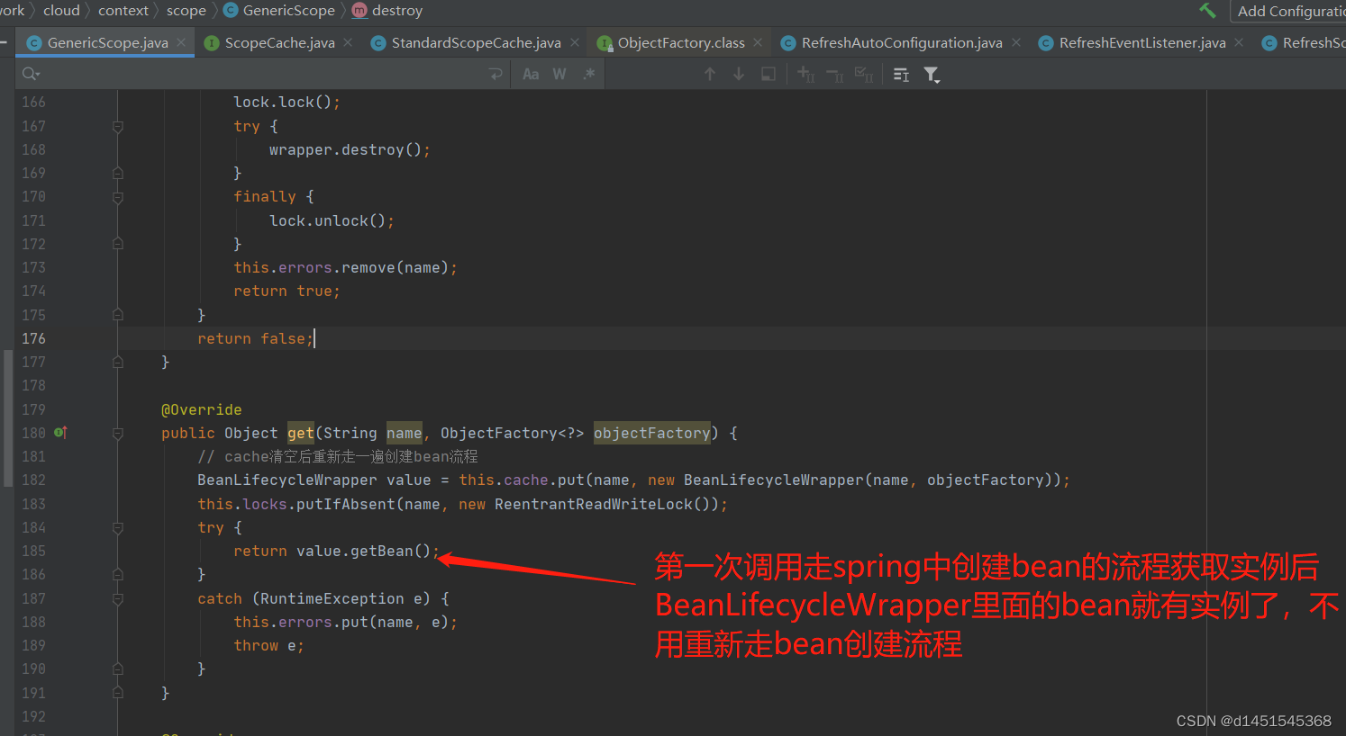
Task: Click 'return value.getBean();' line
Action: click(x=336, y=551)
